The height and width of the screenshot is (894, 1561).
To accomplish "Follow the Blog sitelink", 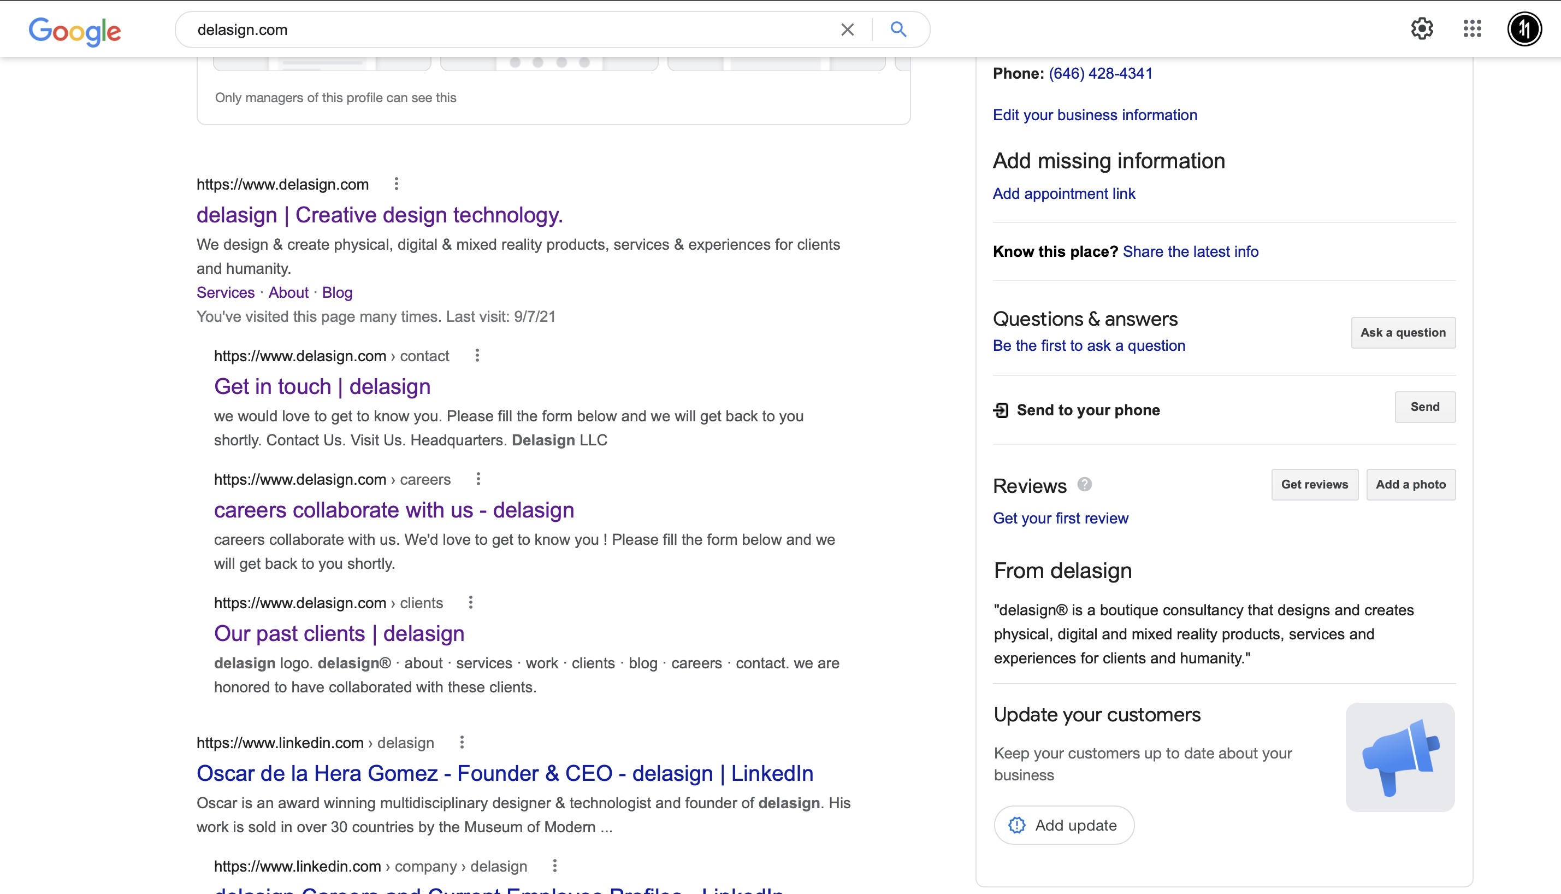I will pyautogui.click(x=337, y=292).
